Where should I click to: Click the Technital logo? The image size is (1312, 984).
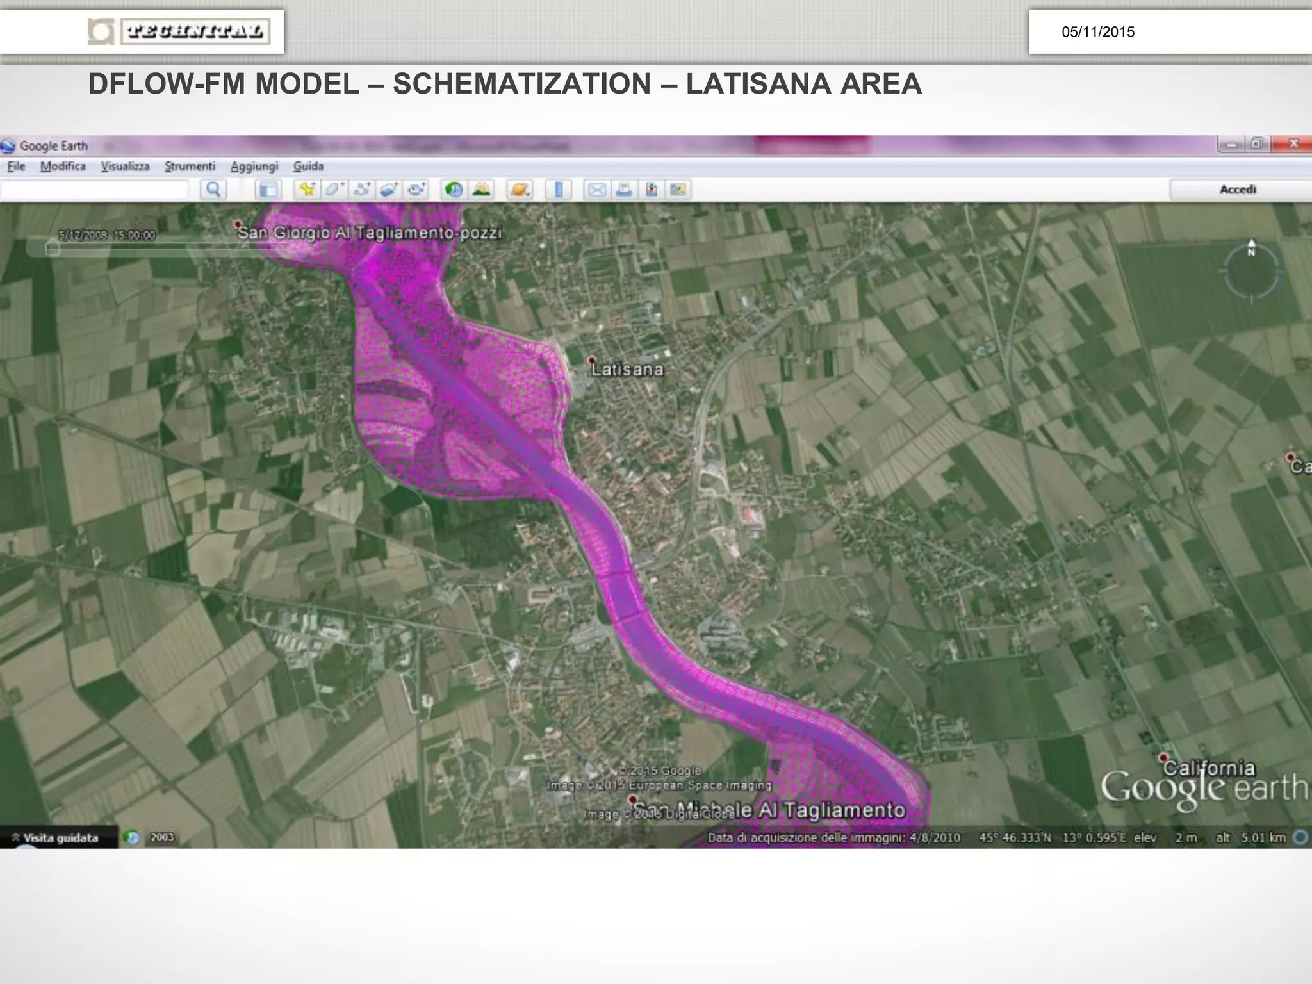[x=179, y=31]
